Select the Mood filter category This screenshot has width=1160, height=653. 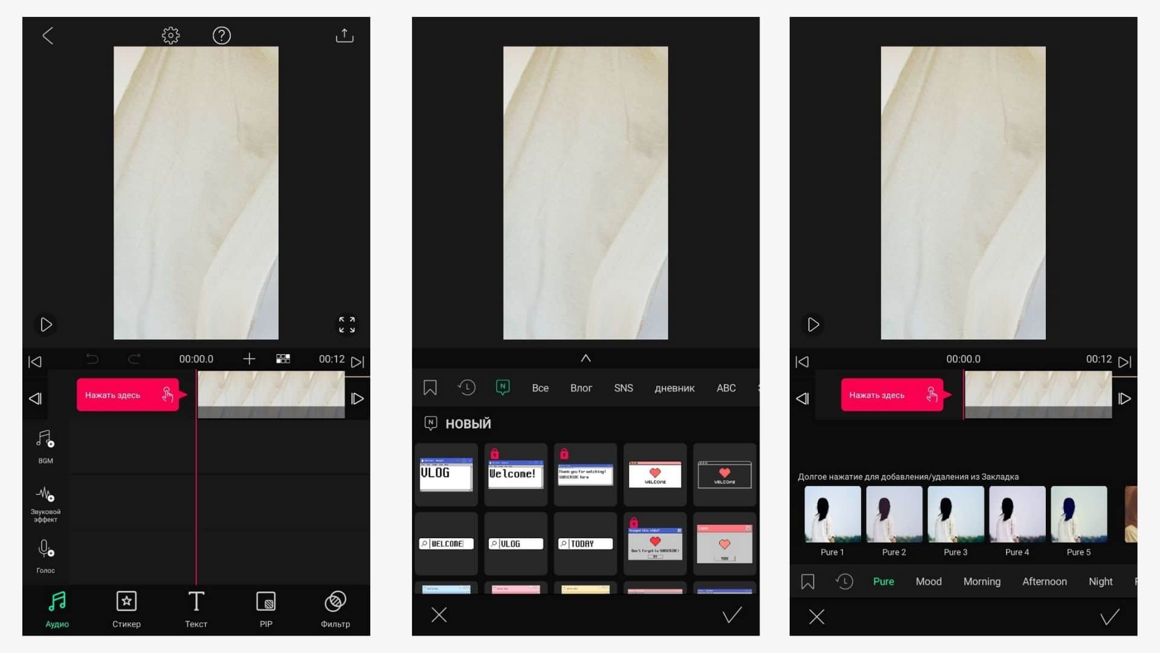pos(928,582)
